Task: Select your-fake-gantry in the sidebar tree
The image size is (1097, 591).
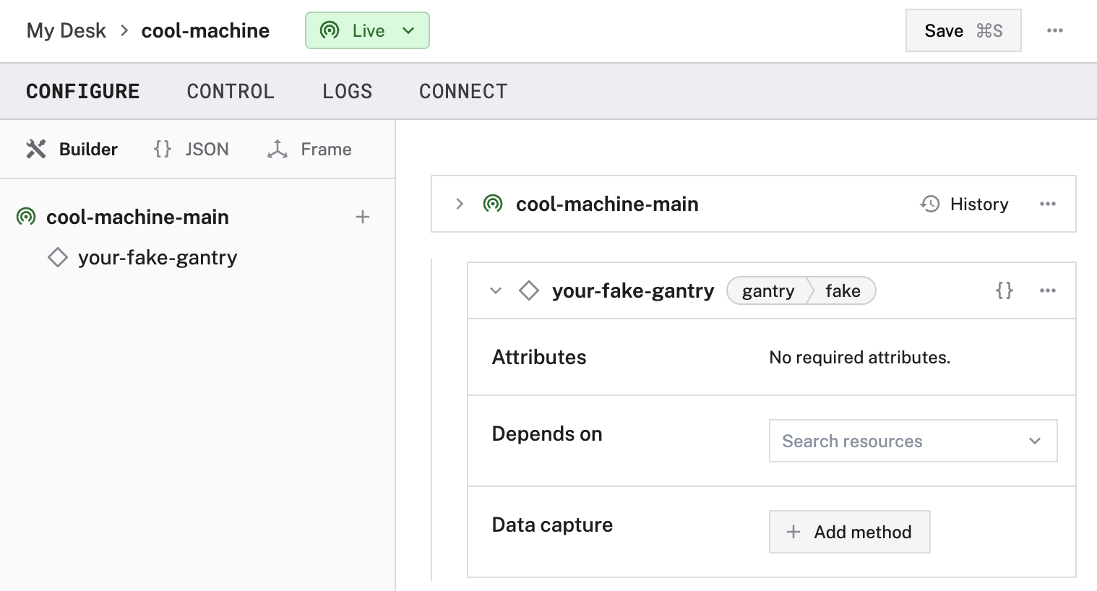Action: click(157, 258)
